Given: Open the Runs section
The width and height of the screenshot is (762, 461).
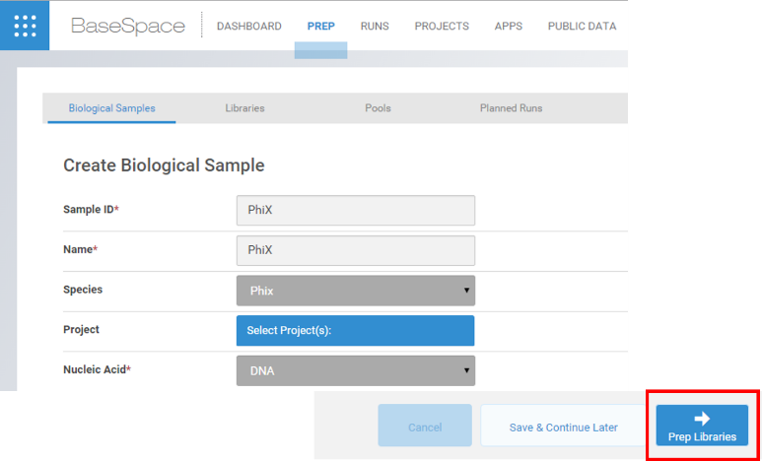Looking at the screenshot, I should [375, 27].
